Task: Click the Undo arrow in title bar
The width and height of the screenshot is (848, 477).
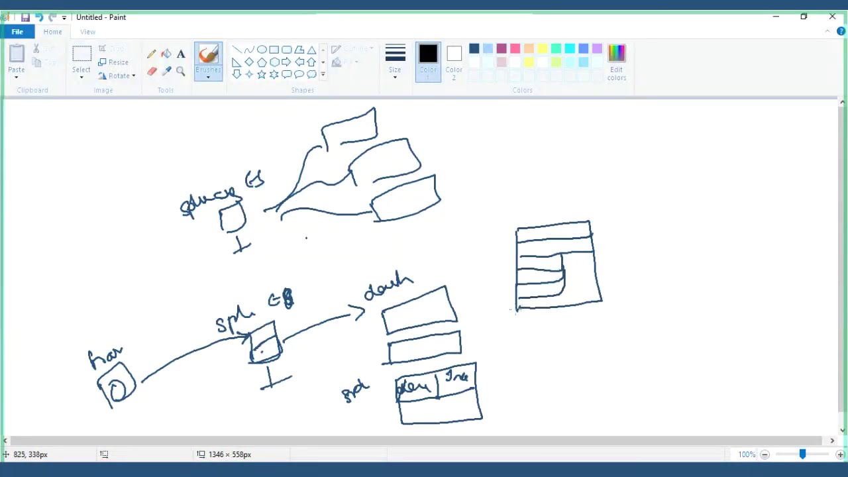Action: point(39,17)
